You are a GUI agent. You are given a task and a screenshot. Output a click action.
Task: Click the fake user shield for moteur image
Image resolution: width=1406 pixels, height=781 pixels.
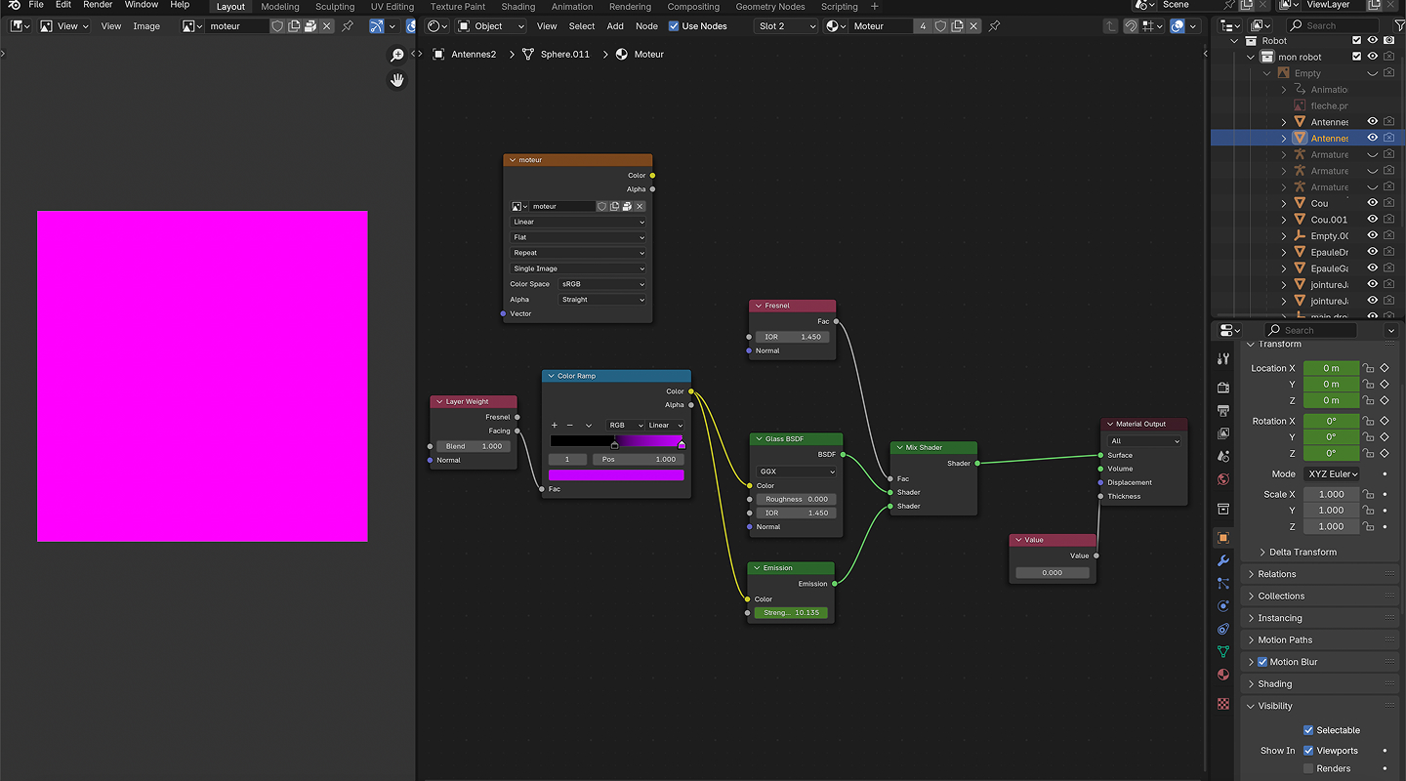tap(277, 26)
